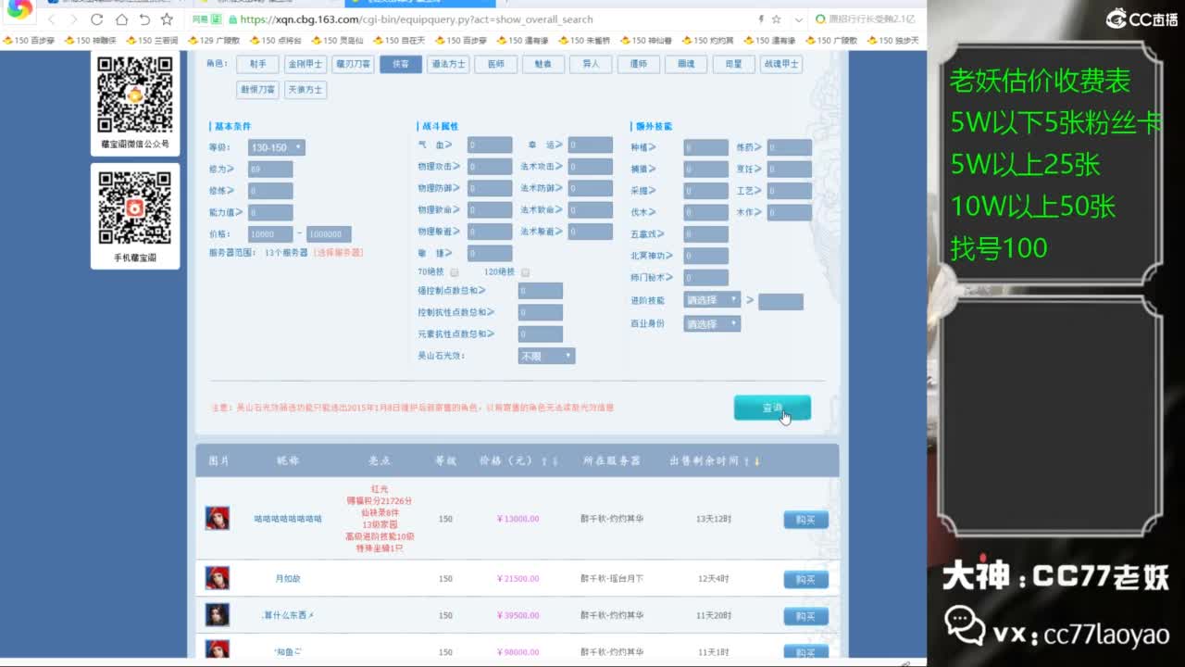Reload the page with the refresh icon
This screenshot has width=1185, height=667.
98,19
